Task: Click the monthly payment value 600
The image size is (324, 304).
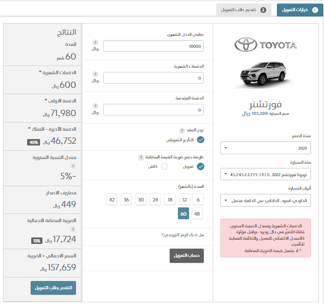Action: [x=64, y=85]
